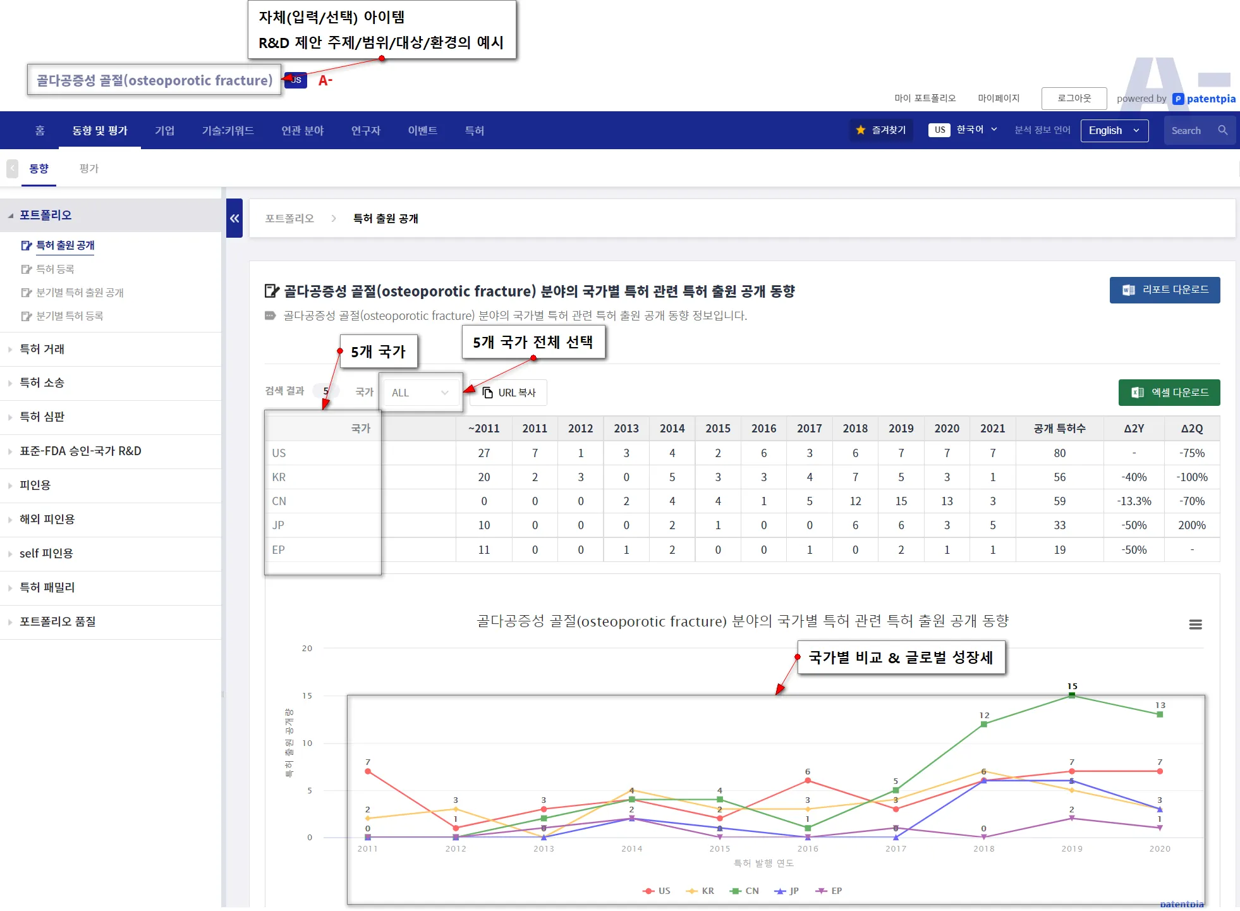
Task: Click the Search input field
Action: click(1188, 130)
